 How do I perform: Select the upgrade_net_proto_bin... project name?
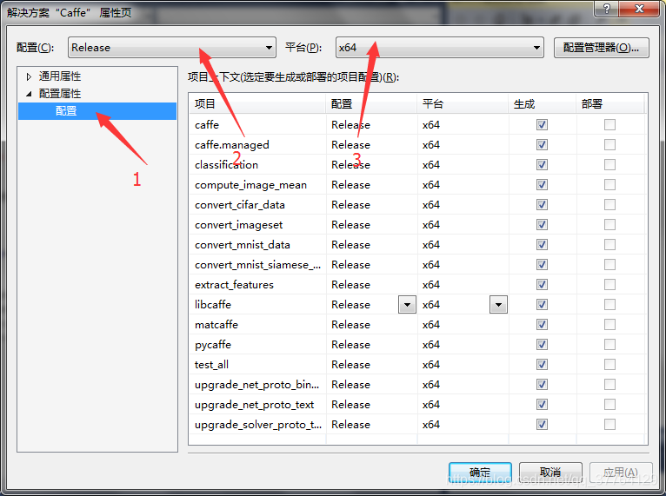pyautogui.click(x=257, y=385)
